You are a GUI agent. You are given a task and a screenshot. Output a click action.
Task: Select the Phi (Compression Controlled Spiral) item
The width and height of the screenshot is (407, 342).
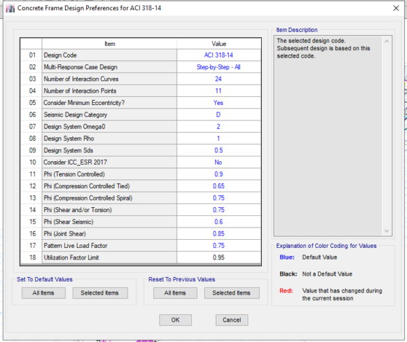(109, 198)
